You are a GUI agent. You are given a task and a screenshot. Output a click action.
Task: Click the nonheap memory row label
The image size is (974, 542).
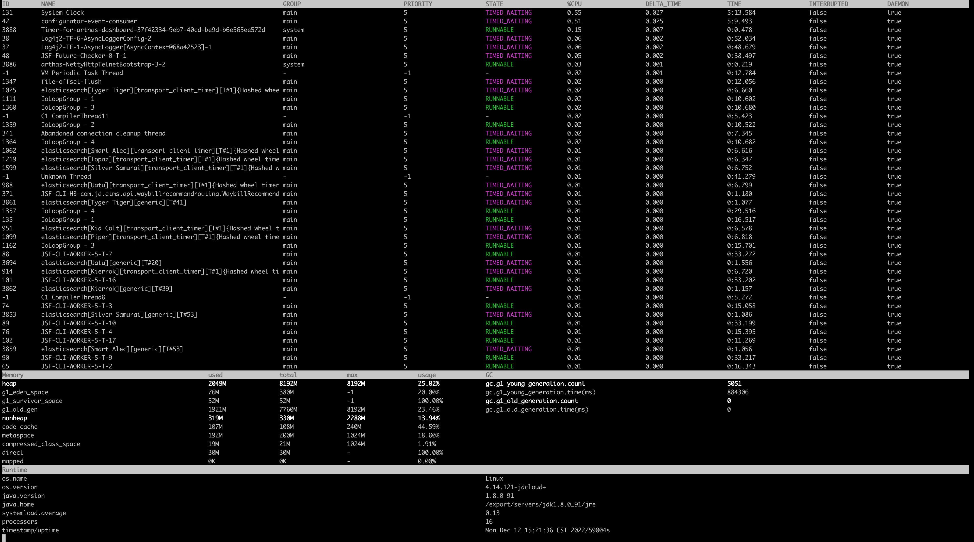click(x=14, y=418)
